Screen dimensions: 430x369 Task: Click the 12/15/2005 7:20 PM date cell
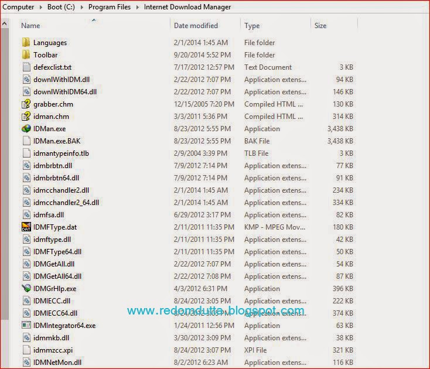click(x=204, y=104)
